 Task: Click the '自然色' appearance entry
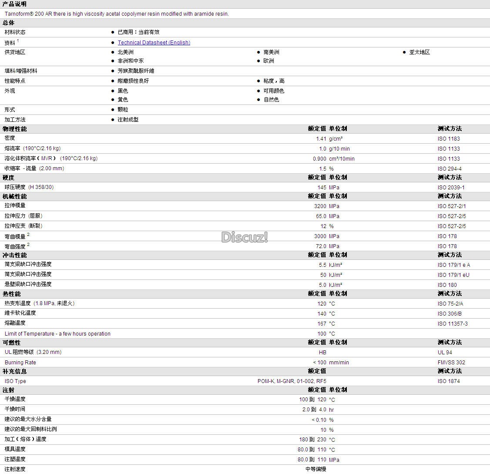[x=271, y=100]
